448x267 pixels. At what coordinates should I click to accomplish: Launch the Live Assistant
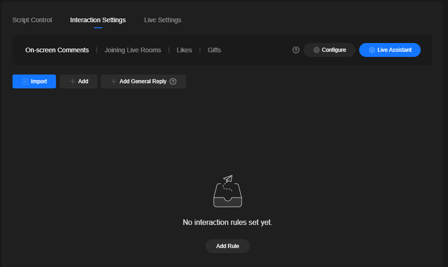[x=390, y=50]
